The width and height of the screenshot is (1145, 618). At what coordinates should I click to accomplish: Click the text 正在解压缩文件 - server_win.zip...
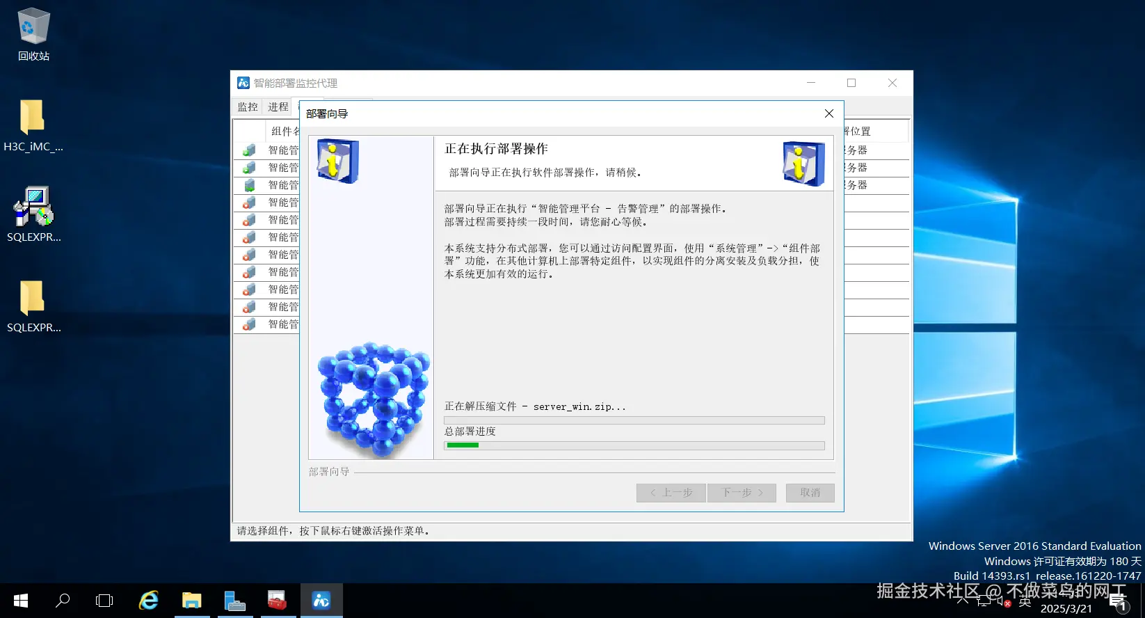[x=535, y=406]
